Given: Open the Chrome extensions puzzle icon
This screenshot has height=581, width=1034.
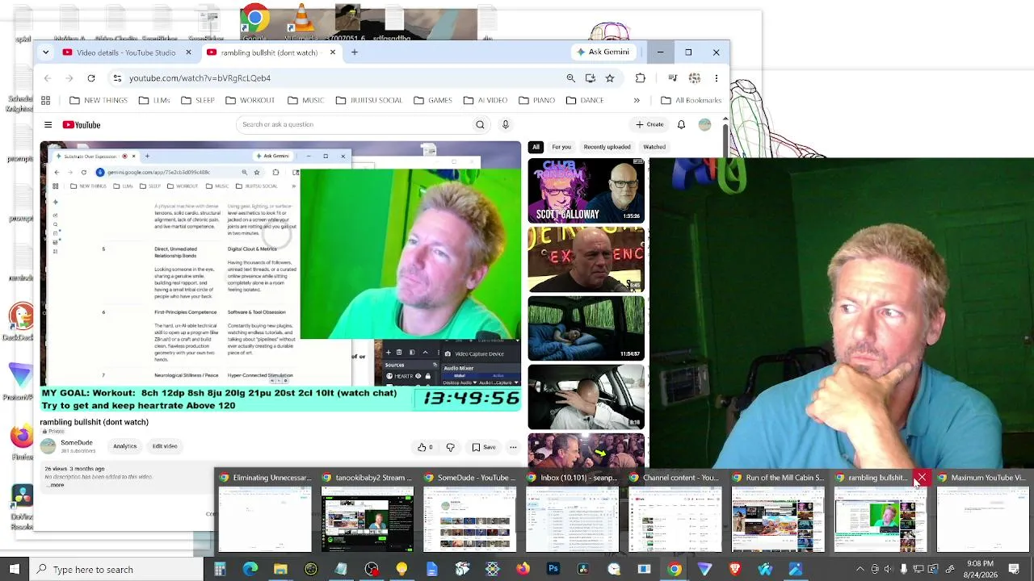Looking at the screenshot, I should coord(641,78).
